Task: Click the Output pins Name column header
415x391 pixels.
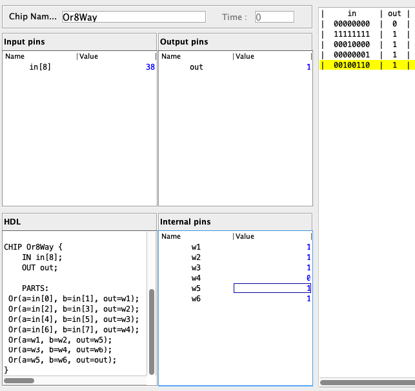Action: 171,56
